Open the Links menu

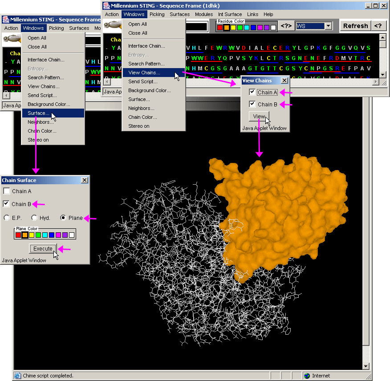(x=253, y=14)
